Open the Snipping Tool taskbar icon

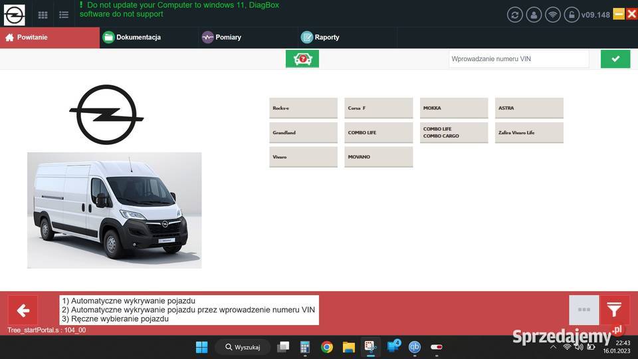click(x=370, y=347)
